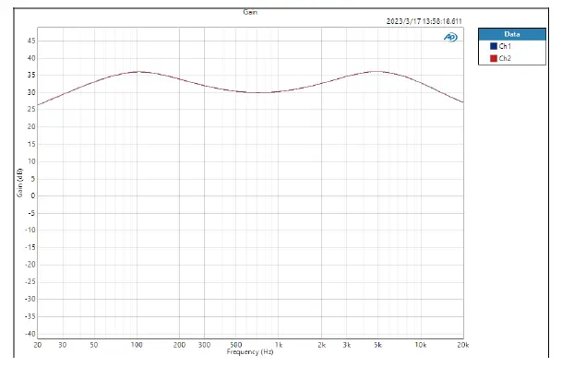Select Ch2 label in legend
The image size is (562, 367).
point(505,58)
